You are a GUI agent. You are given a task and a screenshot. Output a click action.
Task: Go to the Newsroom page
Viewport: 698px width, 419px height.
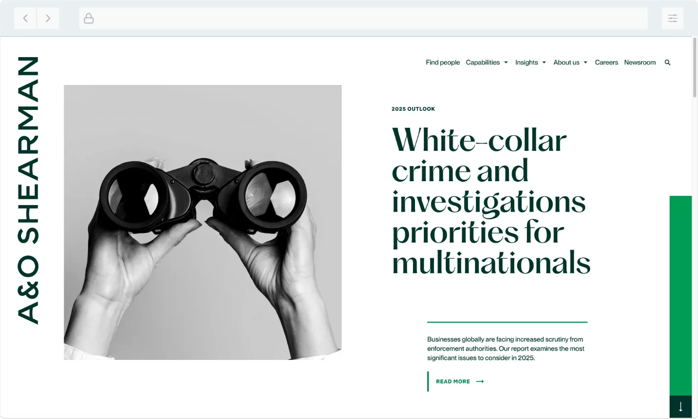point(640,63)
